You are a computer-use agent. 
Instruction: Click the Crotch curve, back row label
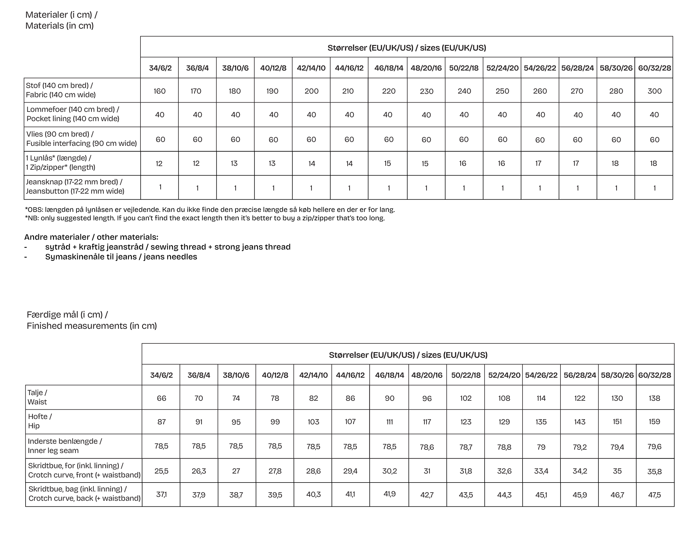click(x=84, y=498)
